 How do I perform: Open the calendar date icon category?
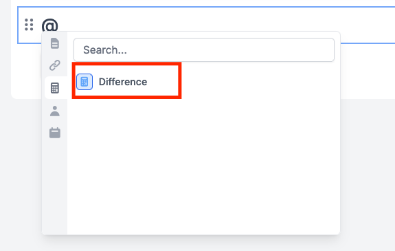pos(55,133)
